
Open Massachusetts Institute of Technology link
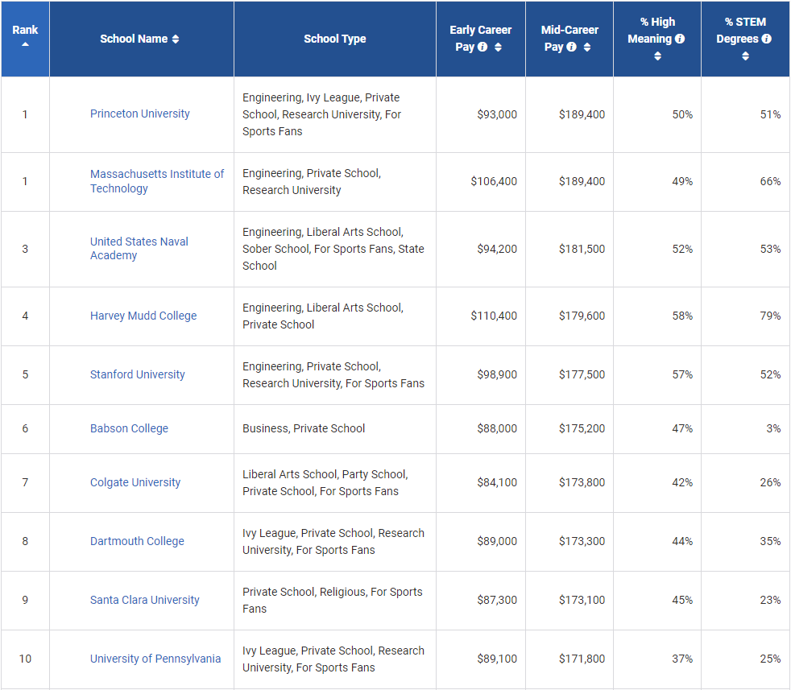[x=157, y=181]
